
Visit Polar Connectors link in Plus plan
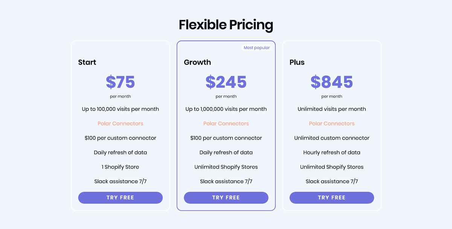click(x=331, y=124)
